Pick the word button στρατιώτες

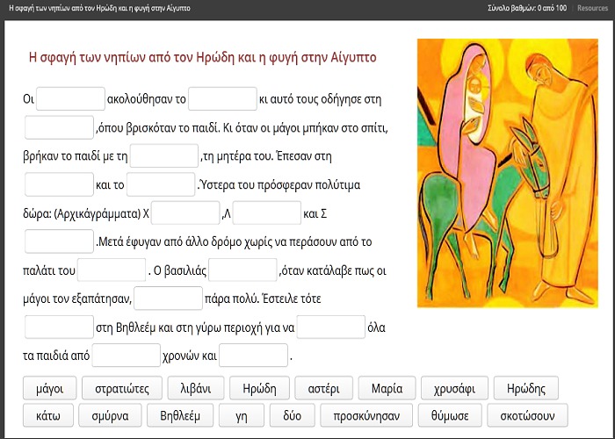click(x=122, y=388)
